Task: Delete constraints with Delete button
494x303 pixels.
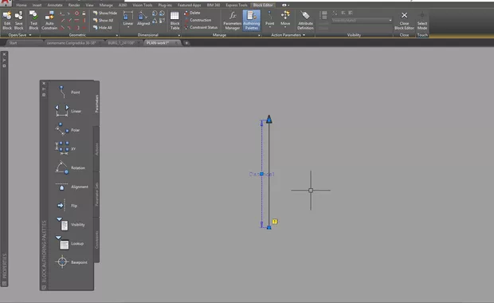Action: [192, 13]
